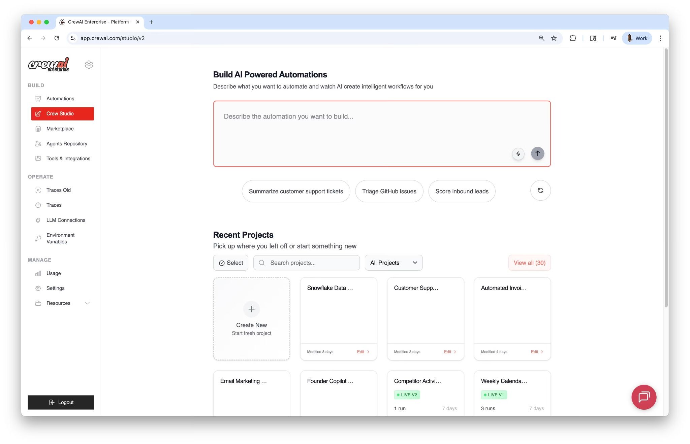Image resolution: width=690 pixels, height=444 pixels.
Task: Open the Snowflake Data project card
Action: 338,319
